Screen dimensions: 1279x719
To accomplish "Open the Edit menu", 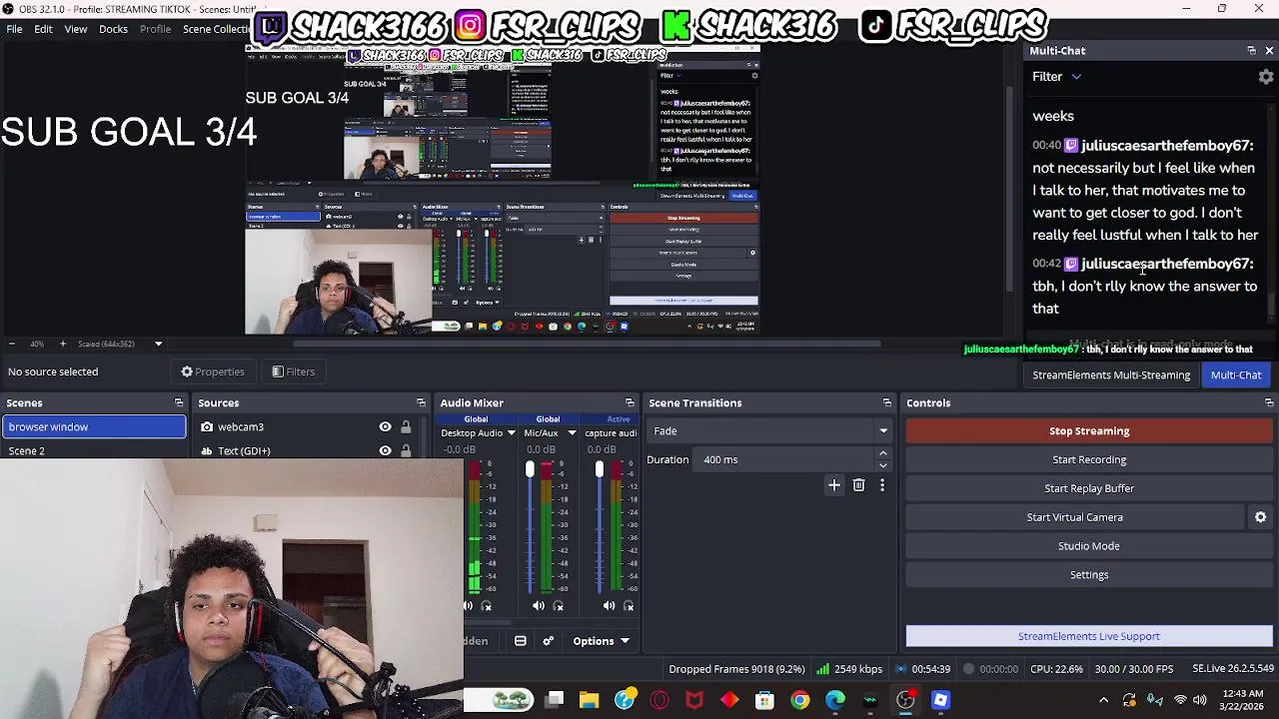I will coord(43,29).
